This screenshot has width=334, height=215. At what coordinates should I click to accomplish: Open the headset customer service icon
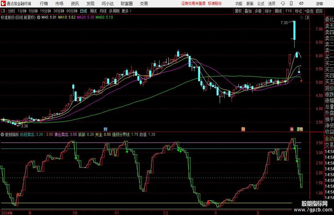(x=283, y=4)
